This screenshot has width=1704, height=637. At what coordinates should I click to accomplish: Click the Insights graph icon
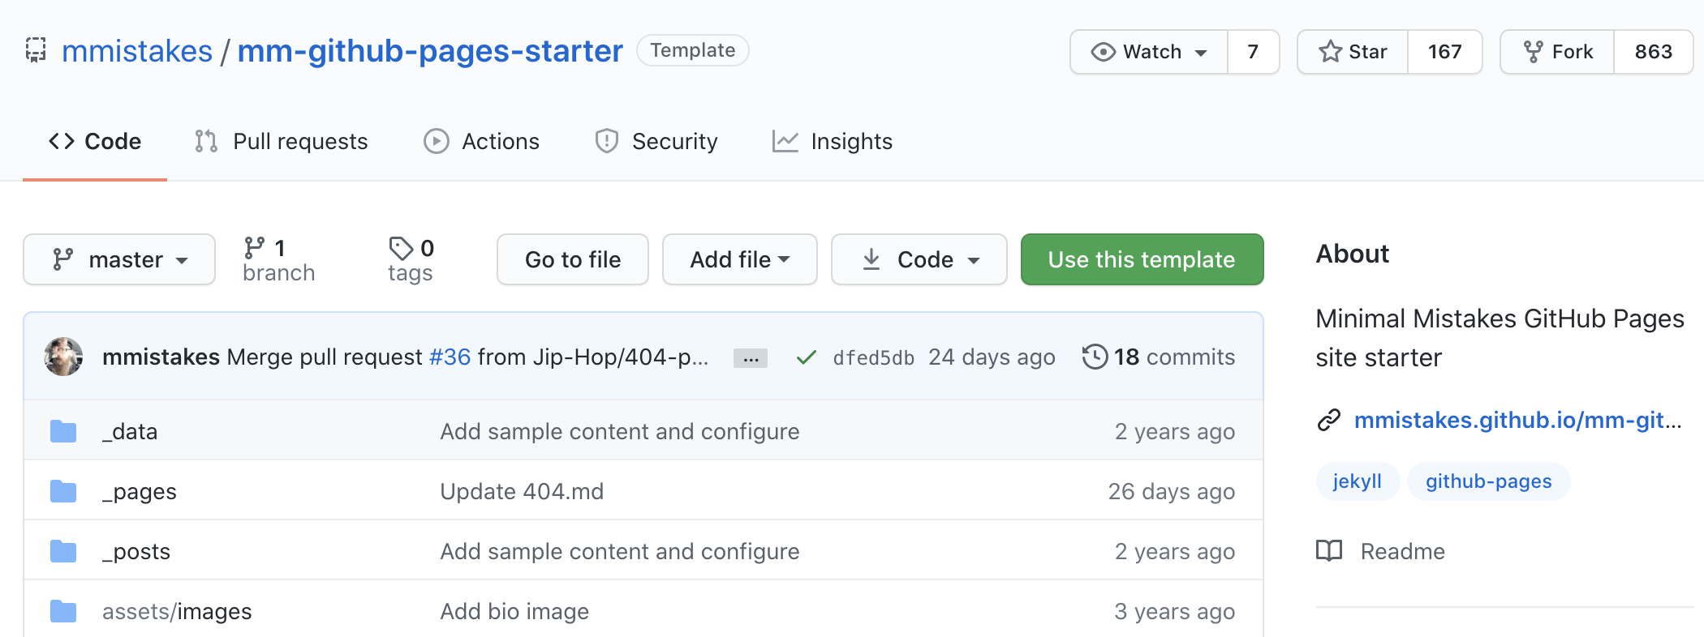point(785,141)
